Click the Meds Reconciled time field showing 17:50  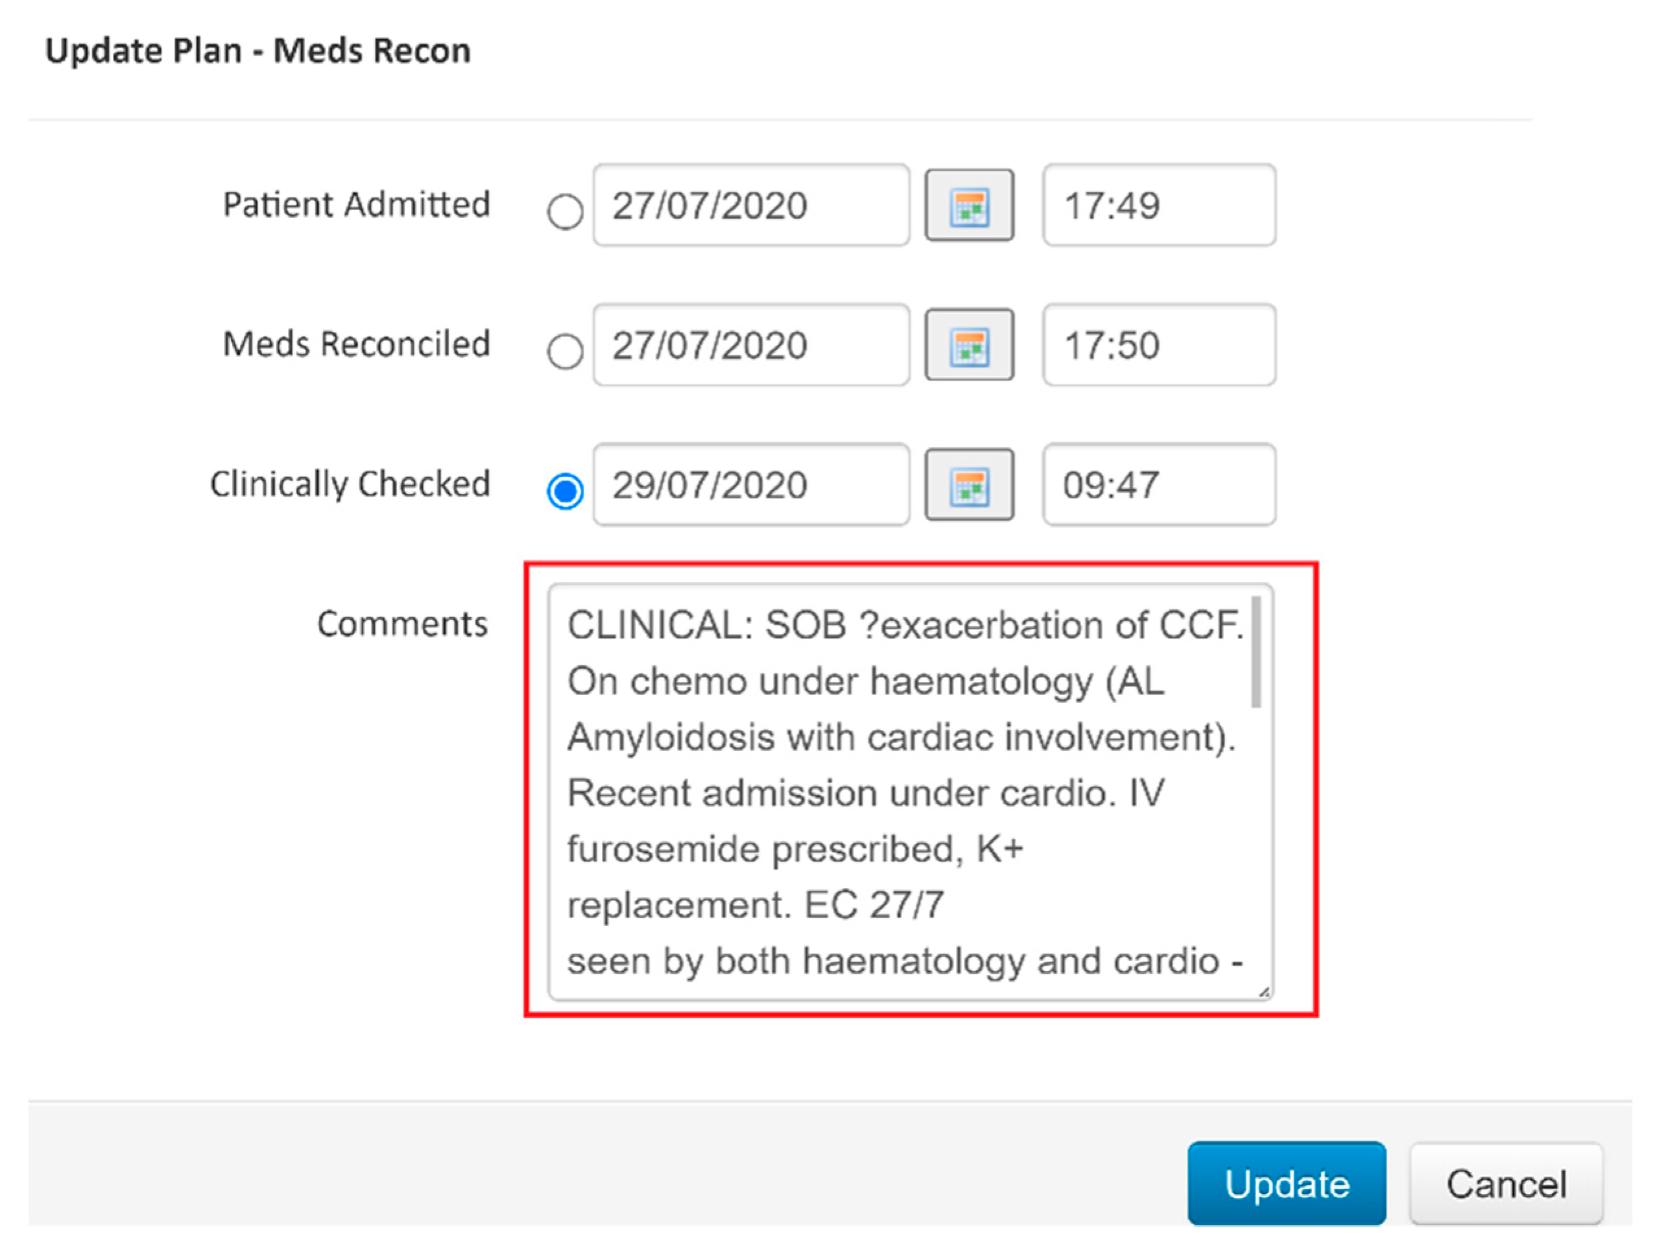click(1158, 345)
